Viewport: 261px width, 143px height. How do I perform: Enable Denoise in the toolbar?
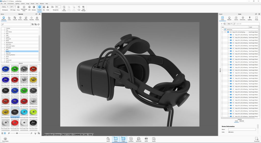coord(34,8)
